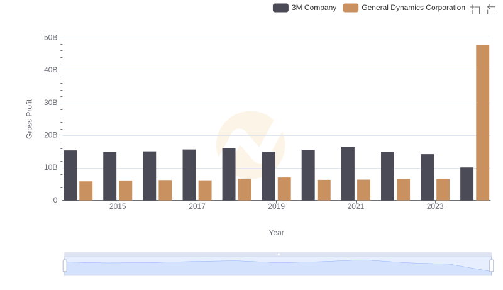Click the 2019 x-axis label

click(x=276, y=206)
